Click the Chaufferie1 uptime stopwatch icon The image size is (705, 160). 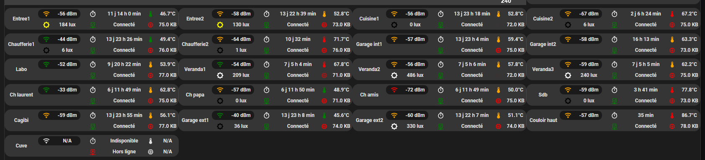click(93, 39)
